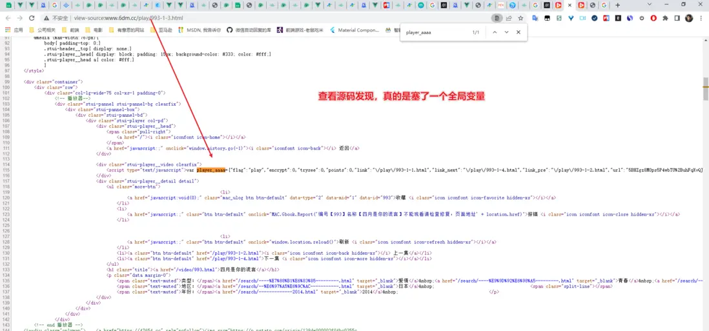The height and width of the screenshot is (331, 709).
Task: Open the 前端游戏-老鼠吃米 bookmark
Action: (x=300, y=30)
